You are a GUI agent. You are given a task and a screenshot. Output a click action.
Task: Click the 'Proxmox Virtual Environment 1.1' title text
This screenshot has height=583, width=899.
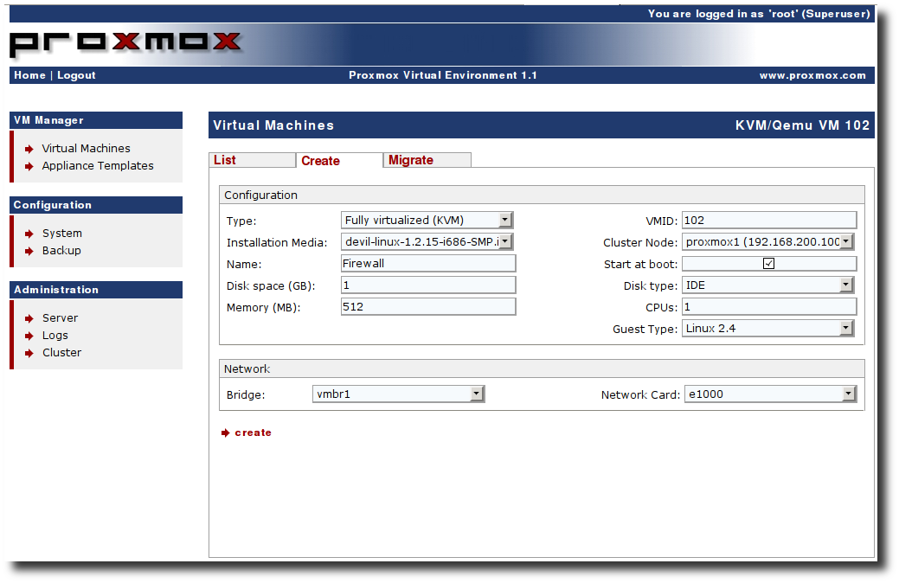point(443,75)
